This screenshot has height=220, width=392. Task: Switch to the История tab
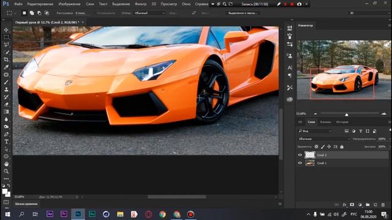342,122
